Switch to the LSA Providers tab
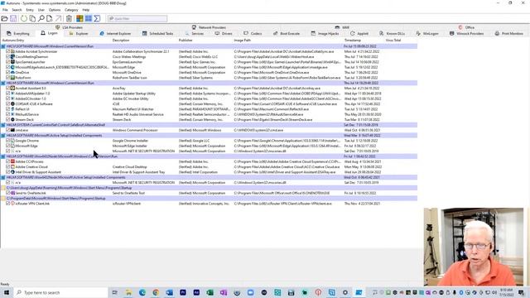This screenshot has width=530, height=298. tap(69, 27)
